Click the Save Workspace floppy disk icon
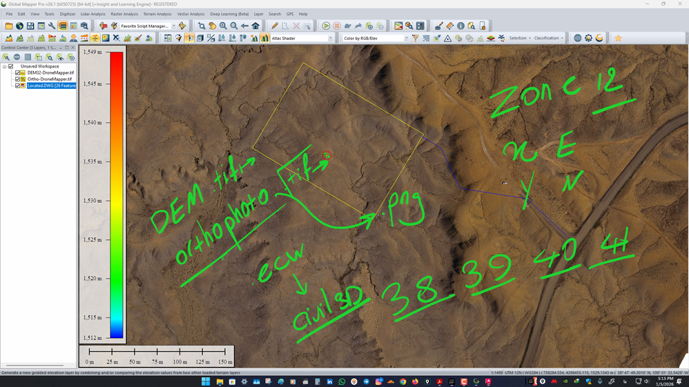689x387 pixels. pyautogui.click(x=30, y=26)
